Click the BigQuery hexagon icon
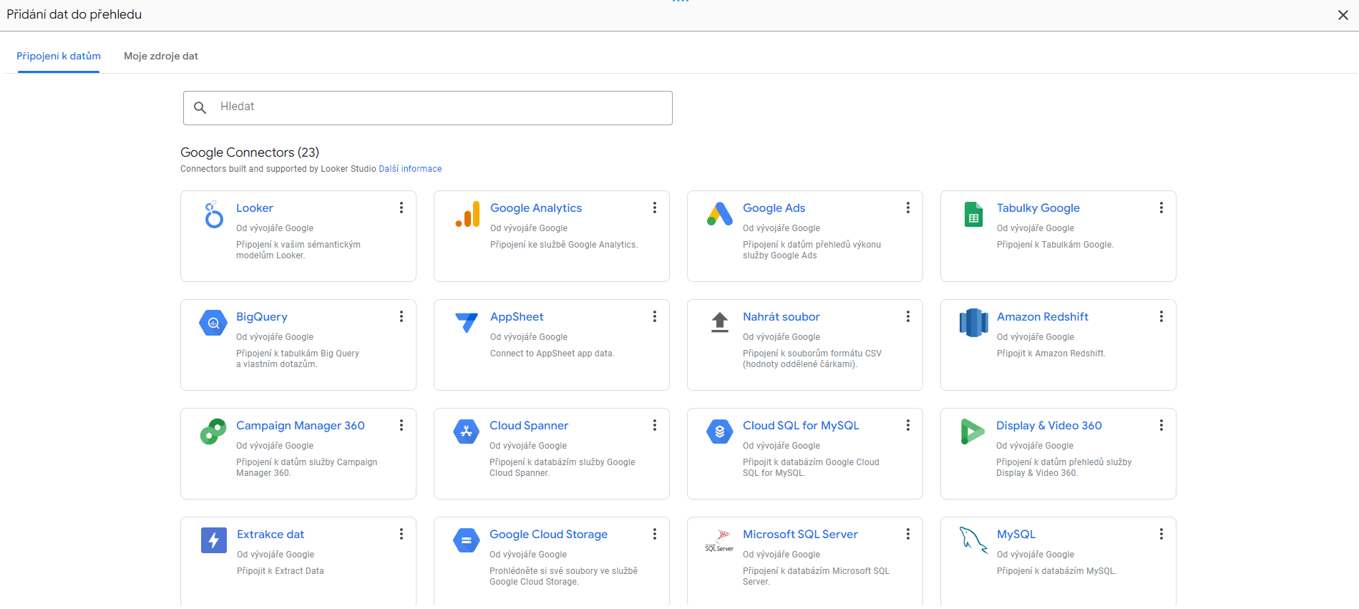Viewport: 1359px width, 609px height. (x=213, y=323)
